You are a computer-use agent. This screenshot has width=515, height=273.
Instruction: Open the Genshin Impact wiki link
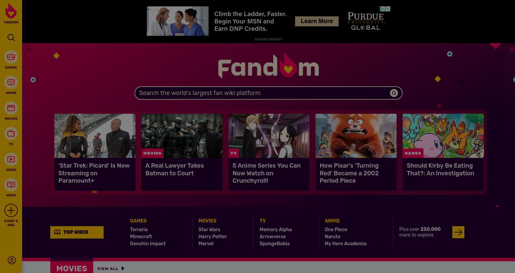coord(148,244)
